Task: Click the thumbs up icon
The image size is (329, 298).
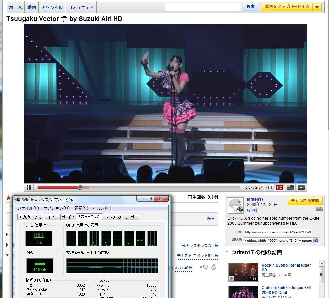Action: (213, 267)
